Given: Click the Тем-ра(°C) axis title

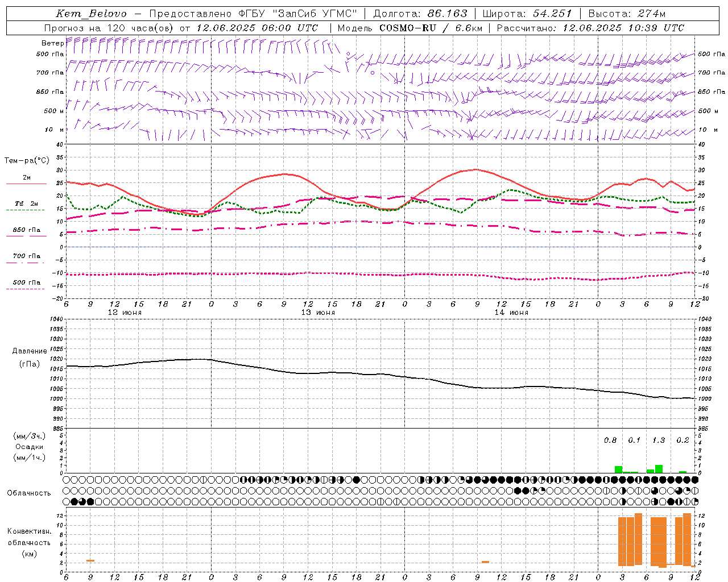Looking at the screenshot, I should coord(27,161).
